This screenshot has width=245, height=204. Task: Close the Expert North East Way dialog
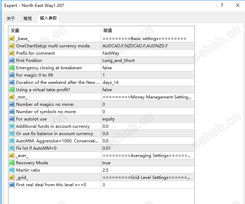[x=238, y=5]
